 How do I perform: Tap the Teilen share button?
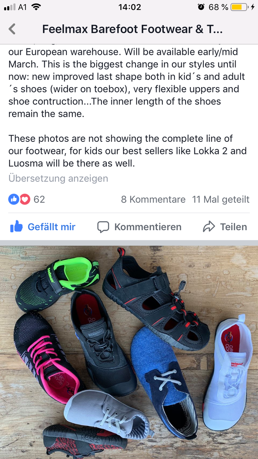point(225,227)
